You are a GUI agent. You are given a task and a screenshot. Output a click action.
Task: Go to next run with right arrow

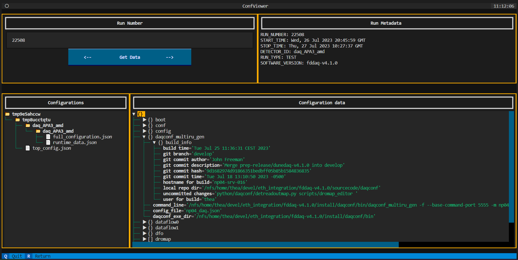(170, 57)
